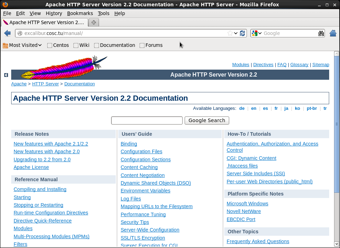Viewport: 340px width, 248px height.
Task: Open the Log Files link
Action: [131, 199]
